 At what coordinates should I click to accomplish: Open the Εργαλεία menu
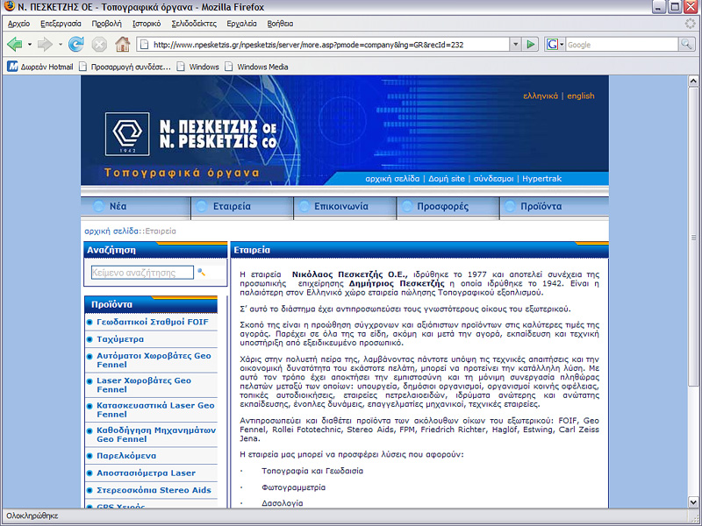[x=242, y=24]
